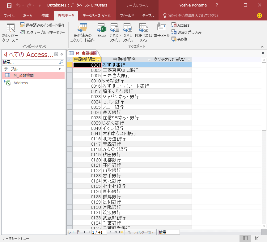Open Customize Quick Access Toolbar dropdown
The width and height of the screenshot is (267, 242).
coord(40,6)
